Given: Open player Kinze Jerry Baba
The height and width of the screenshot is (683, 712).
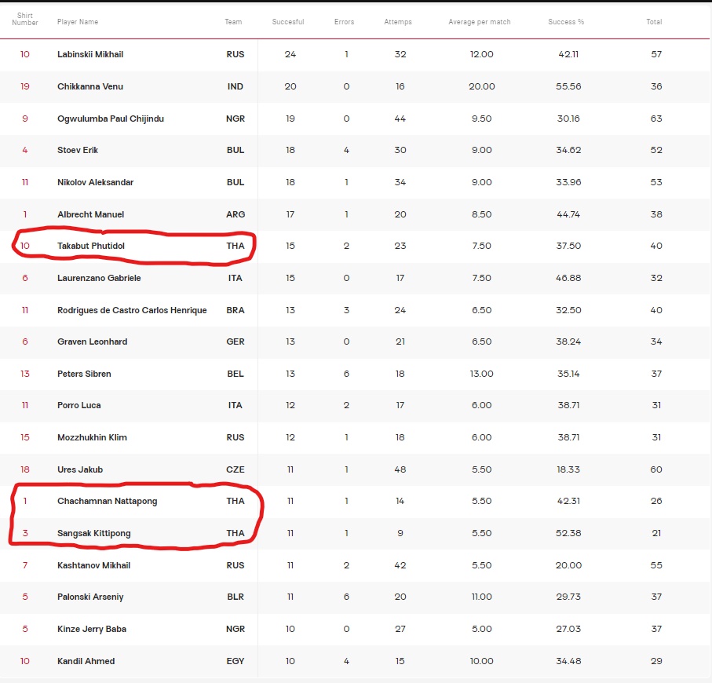Looking at the screenshot, I should (92, 629).
